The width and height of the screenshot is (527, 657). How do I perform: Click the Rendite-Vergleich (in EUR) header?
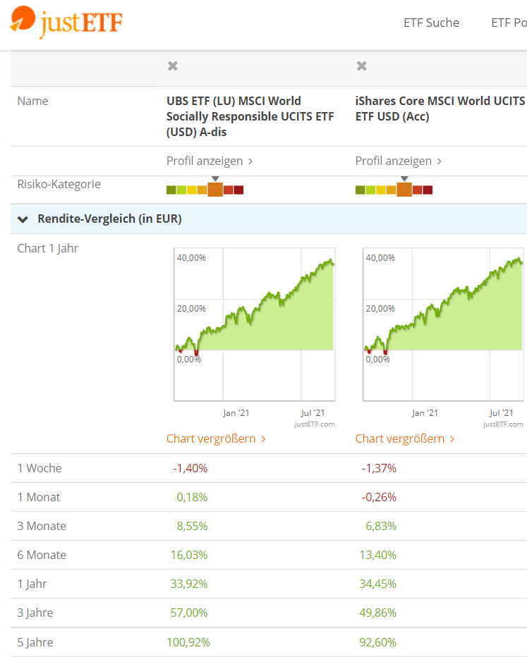[x=109, y=219]
